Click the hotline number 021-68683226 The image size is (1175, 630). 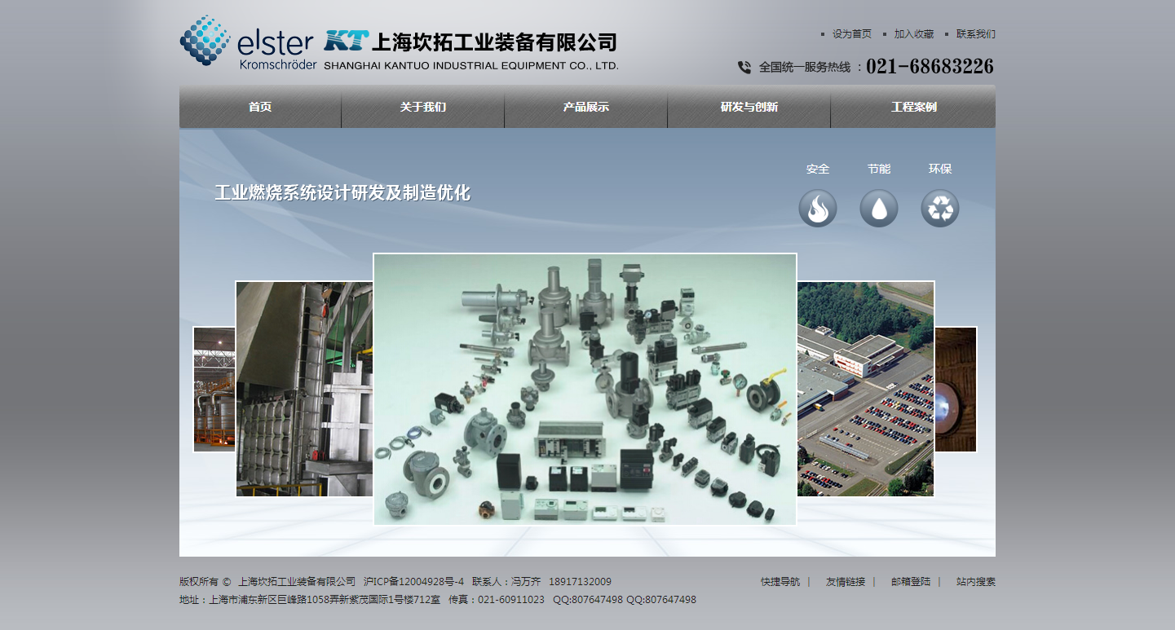(930, 67)
